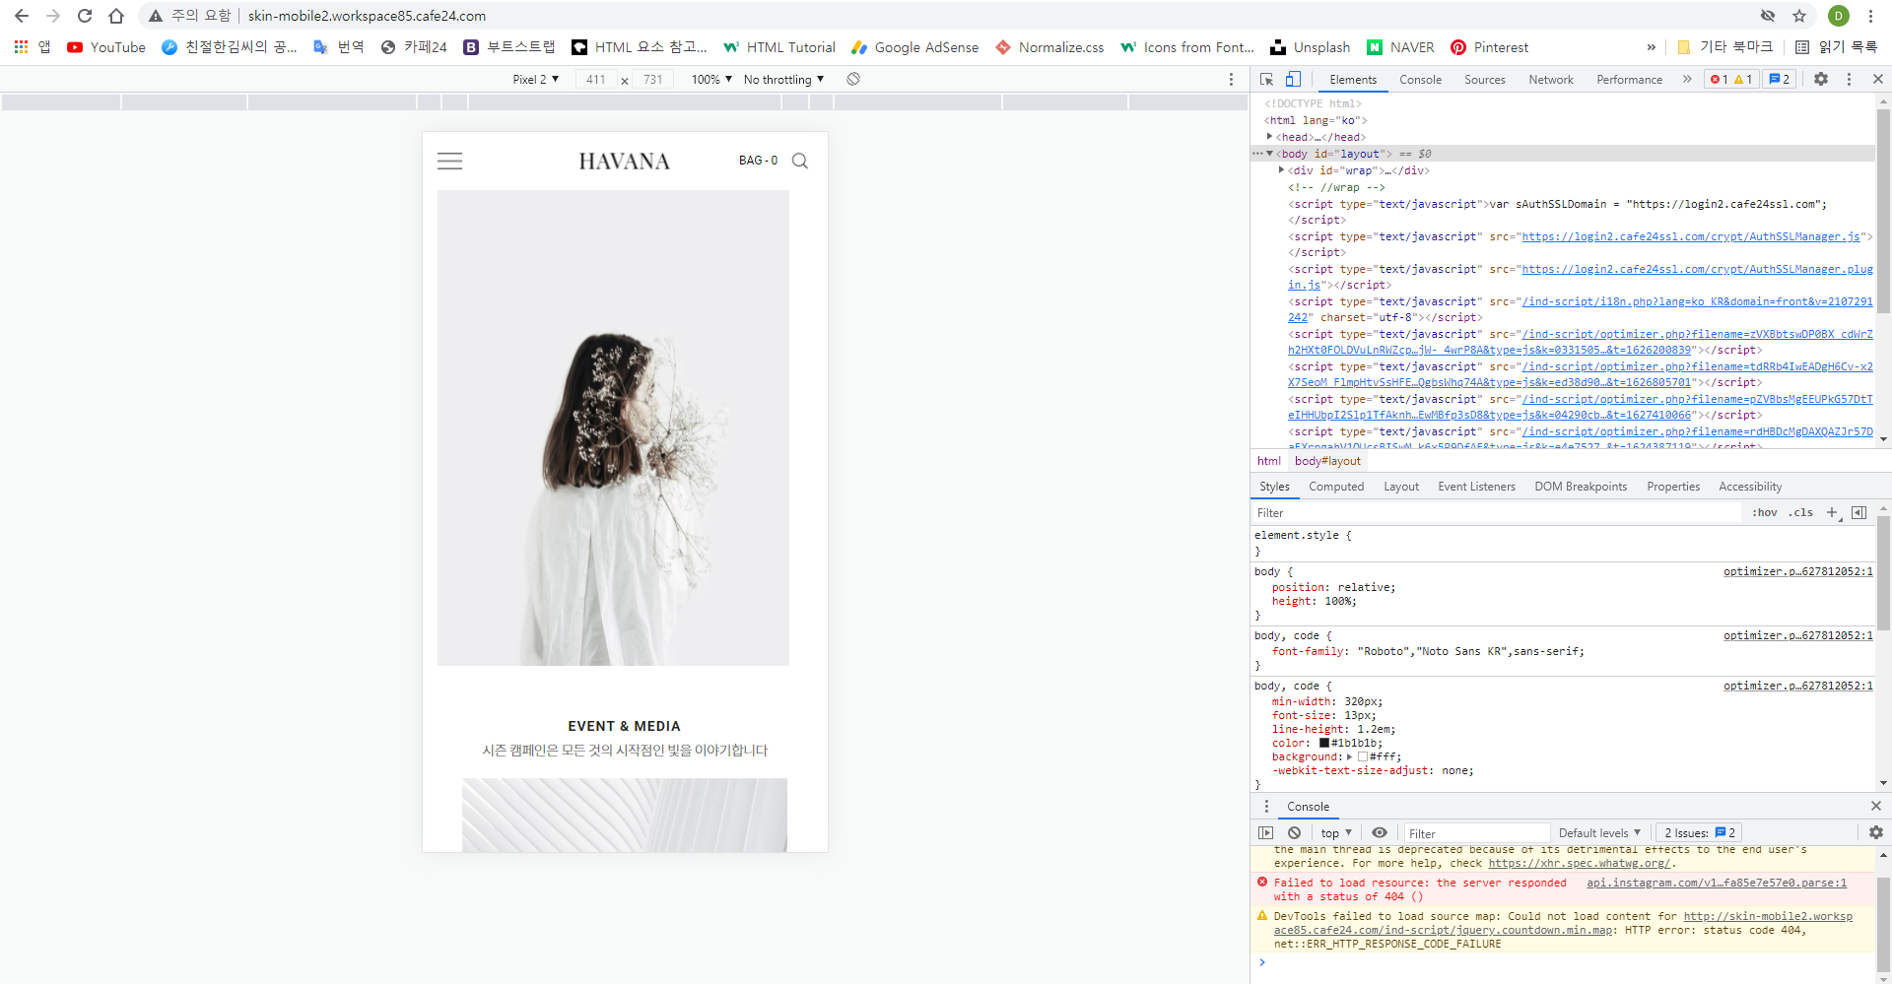Switch to the Performance tab
Screen dimensions: 1892x984
[x=1629, y=80]
